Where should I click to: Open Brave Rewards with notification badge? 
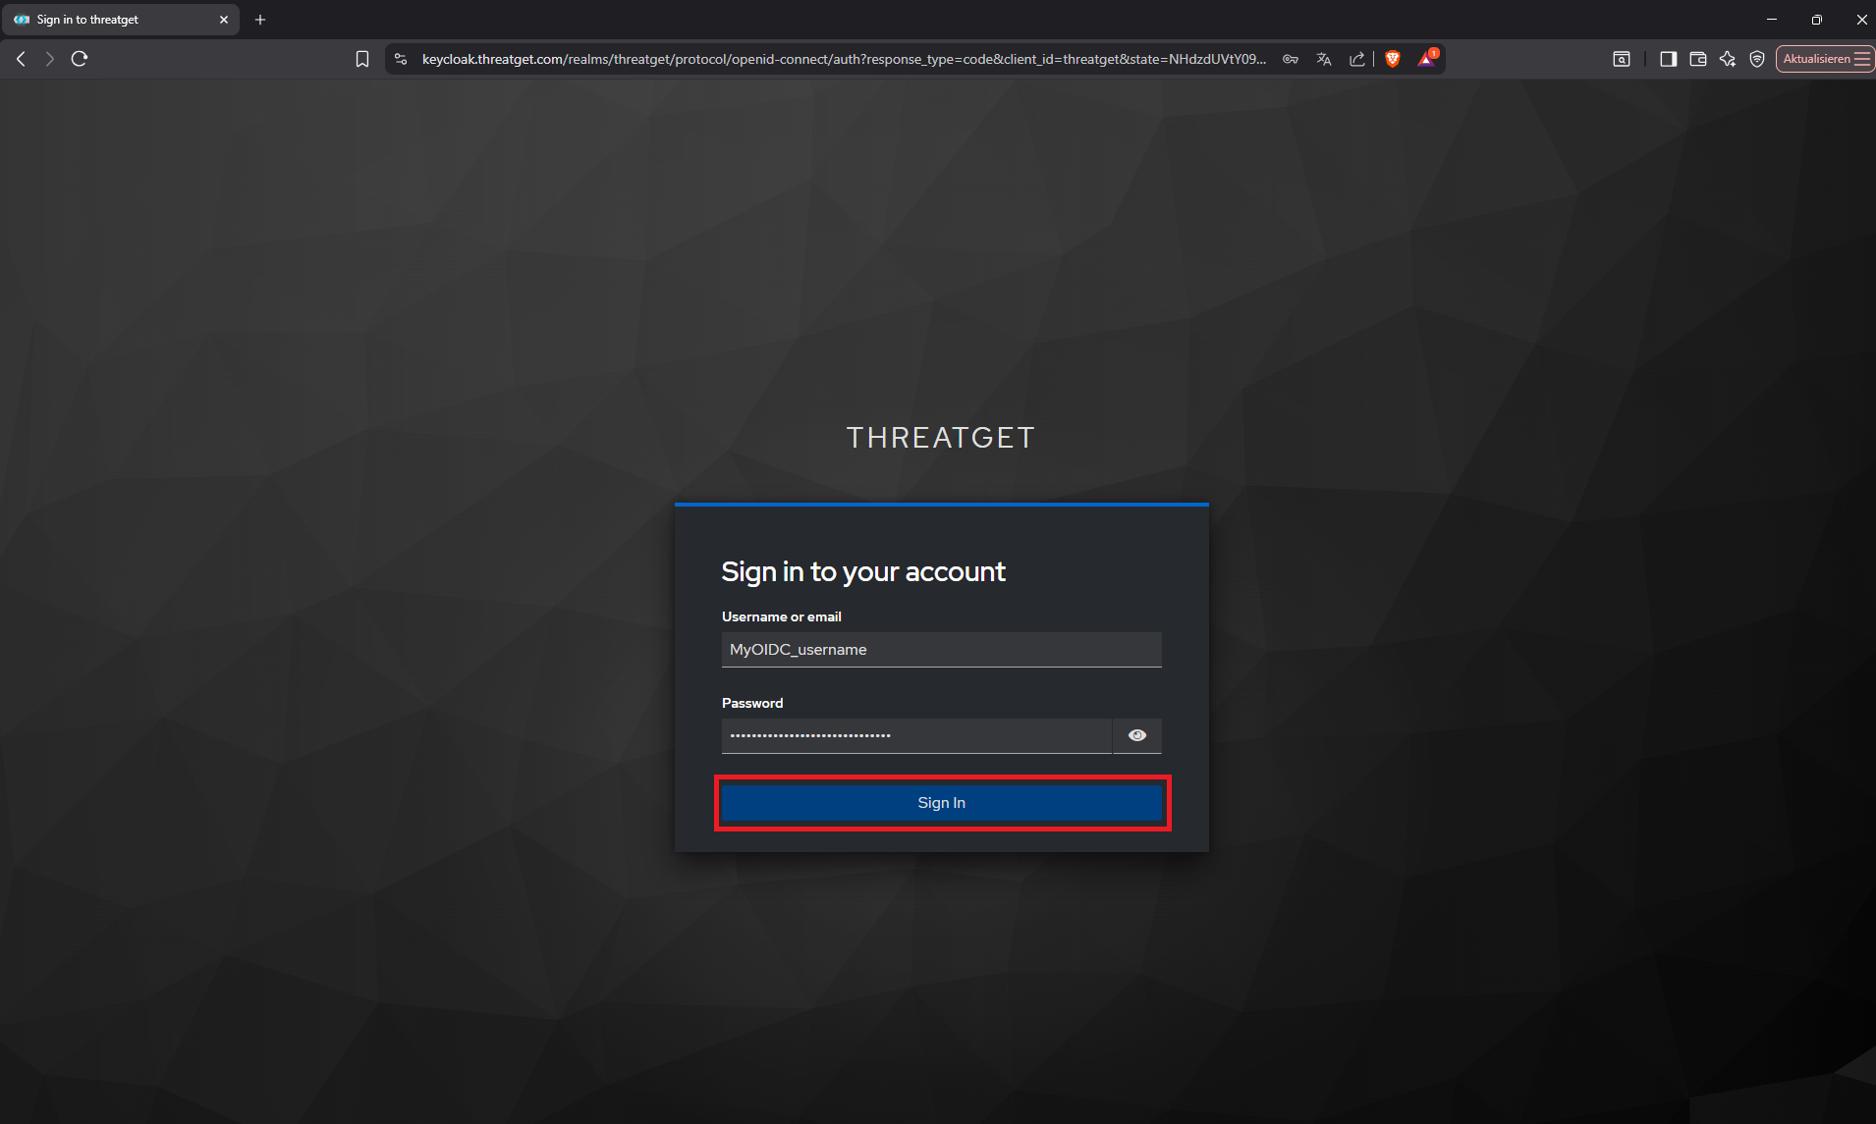tap(1427, 59)
